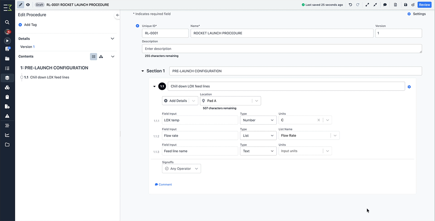The width and height of the screenshot is (435, 221).
Task: Redo the last change
Action: [357, 5]
